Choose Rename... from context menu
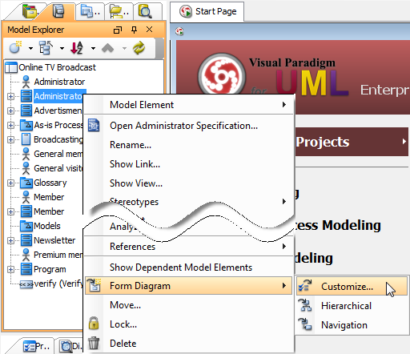Viewport: 410px width, 354px height. (x=188, y=145)
